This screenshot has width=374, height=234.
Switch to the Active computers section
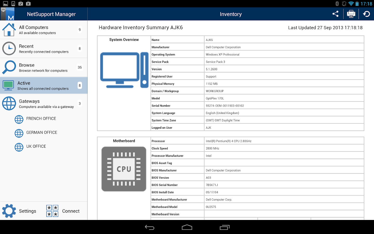coord(44,85)
